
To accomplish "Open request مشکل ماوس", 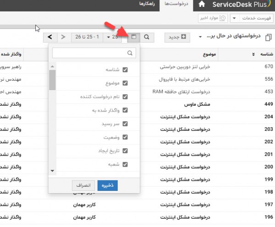I will pos(197,104).
